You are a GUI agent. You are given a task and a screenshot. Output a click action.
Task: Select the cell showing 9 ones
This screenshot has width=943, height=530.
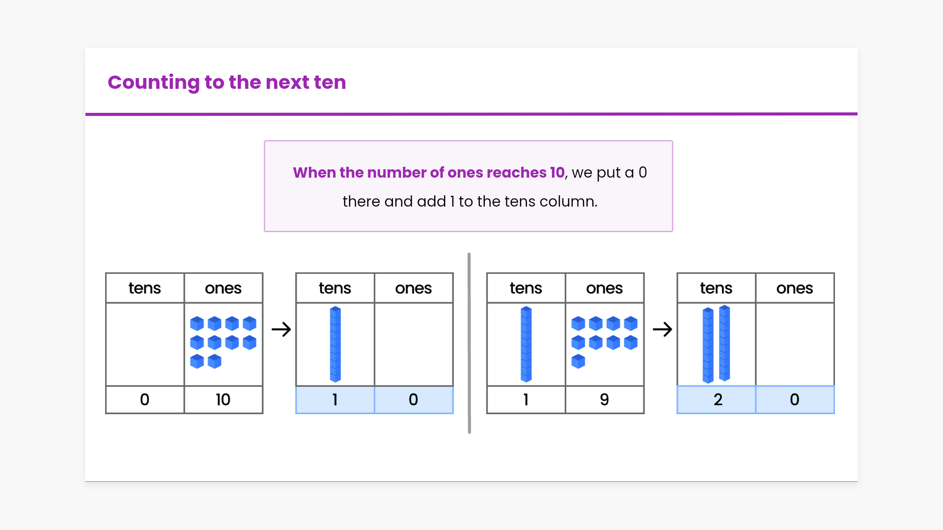(x=605, y=399)
